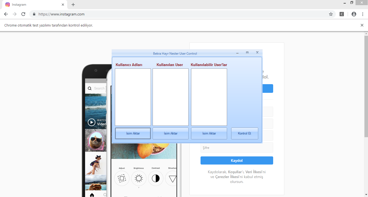Reload the Instagram page
The image size is (368, 197).
(x=23, y=14)
